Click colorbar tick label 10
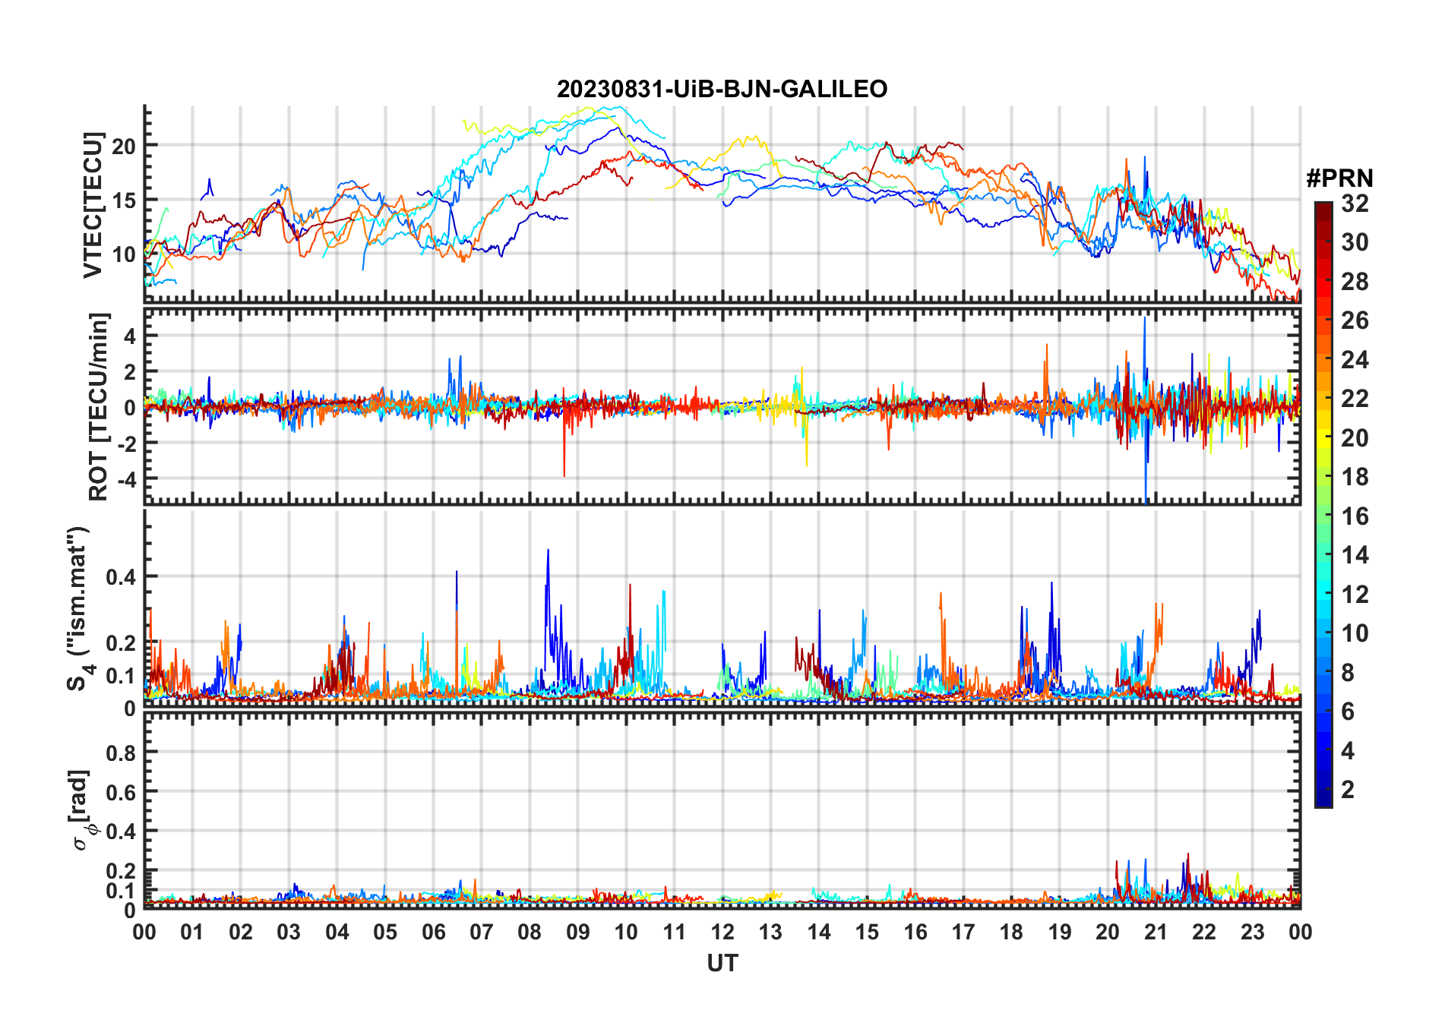 point(1355,633)
